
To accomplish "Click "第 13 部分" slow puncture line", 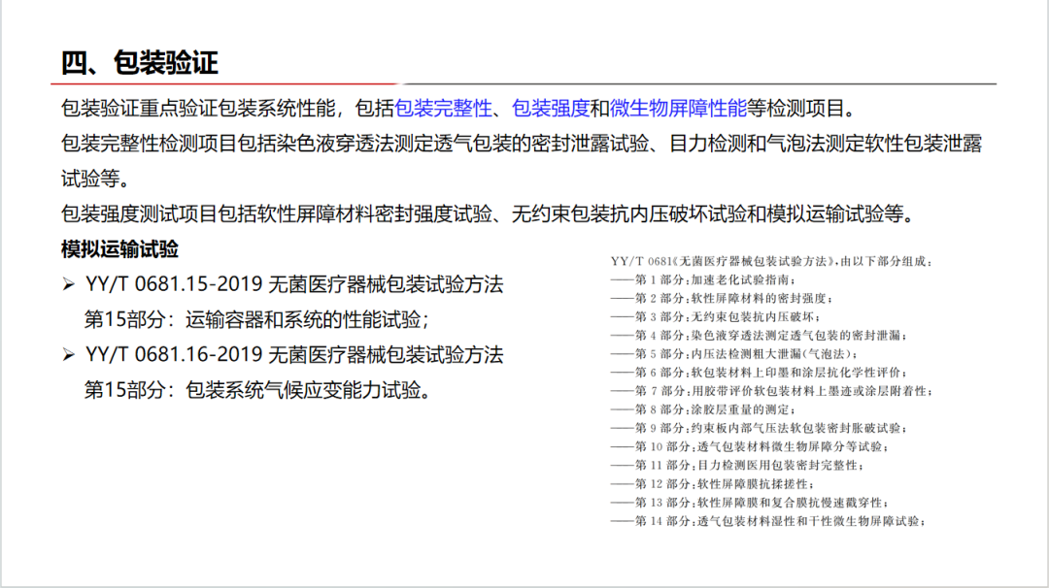I will tap(749, 503).
